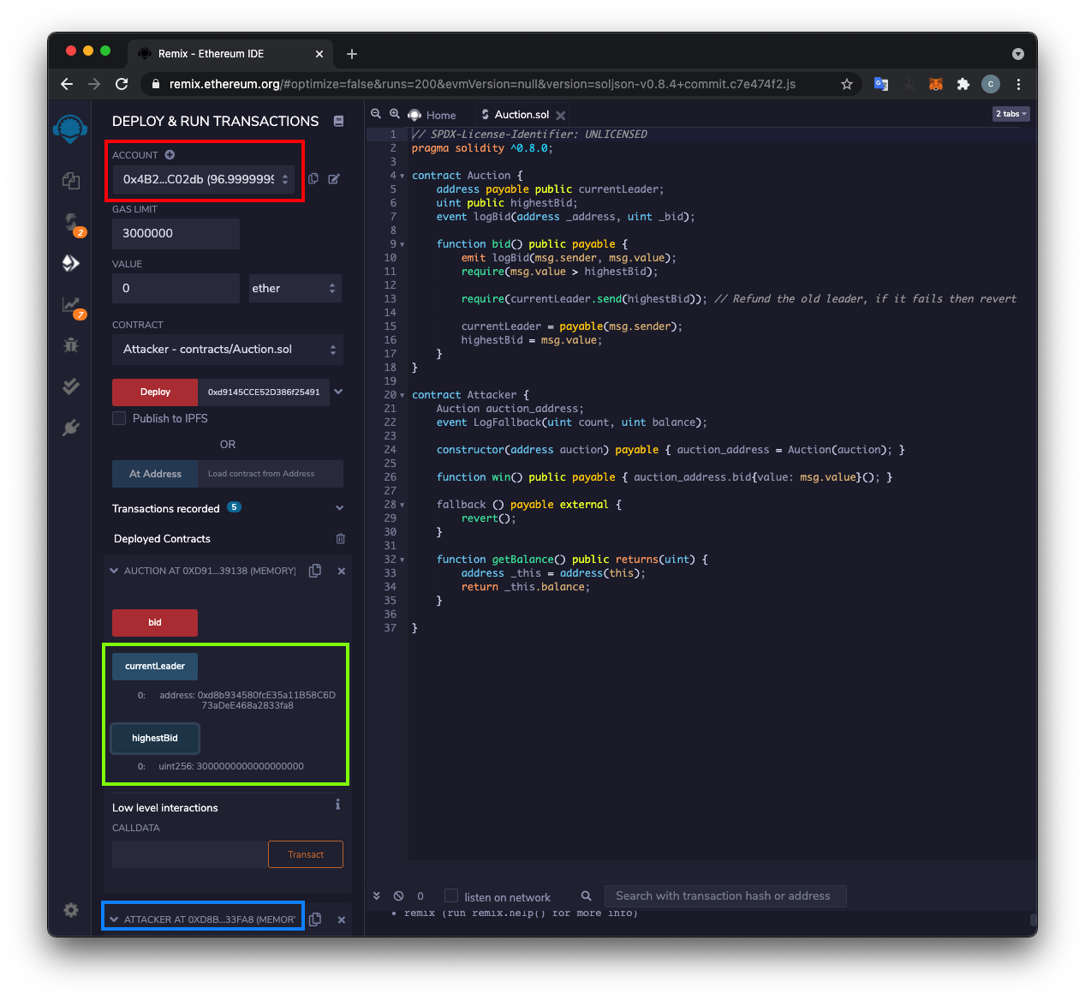Collapse the AUCTION deployed contract
The width and height of the screenshot is (1085, 1000).
pyautogui.click(x=114, y=571)
